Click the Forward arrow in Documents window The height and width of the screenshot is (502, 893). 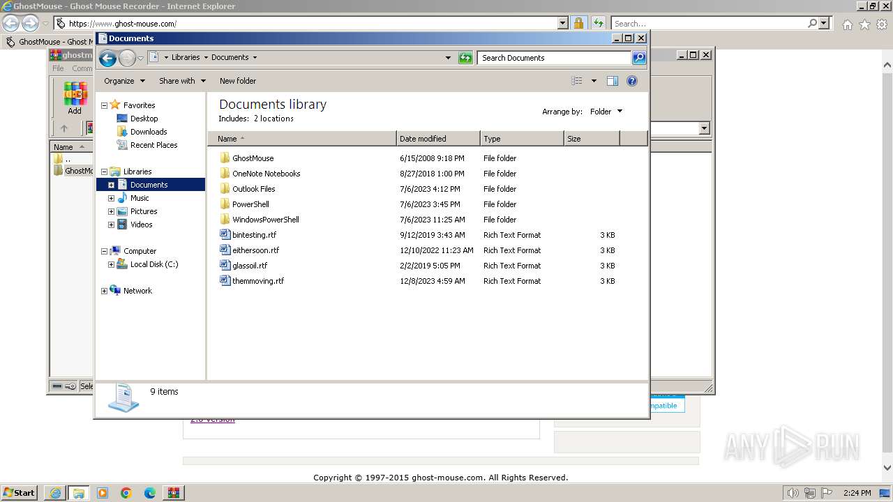[127, 58]
